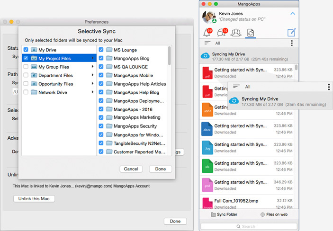Click the log file icon

[x=207, y=148]
